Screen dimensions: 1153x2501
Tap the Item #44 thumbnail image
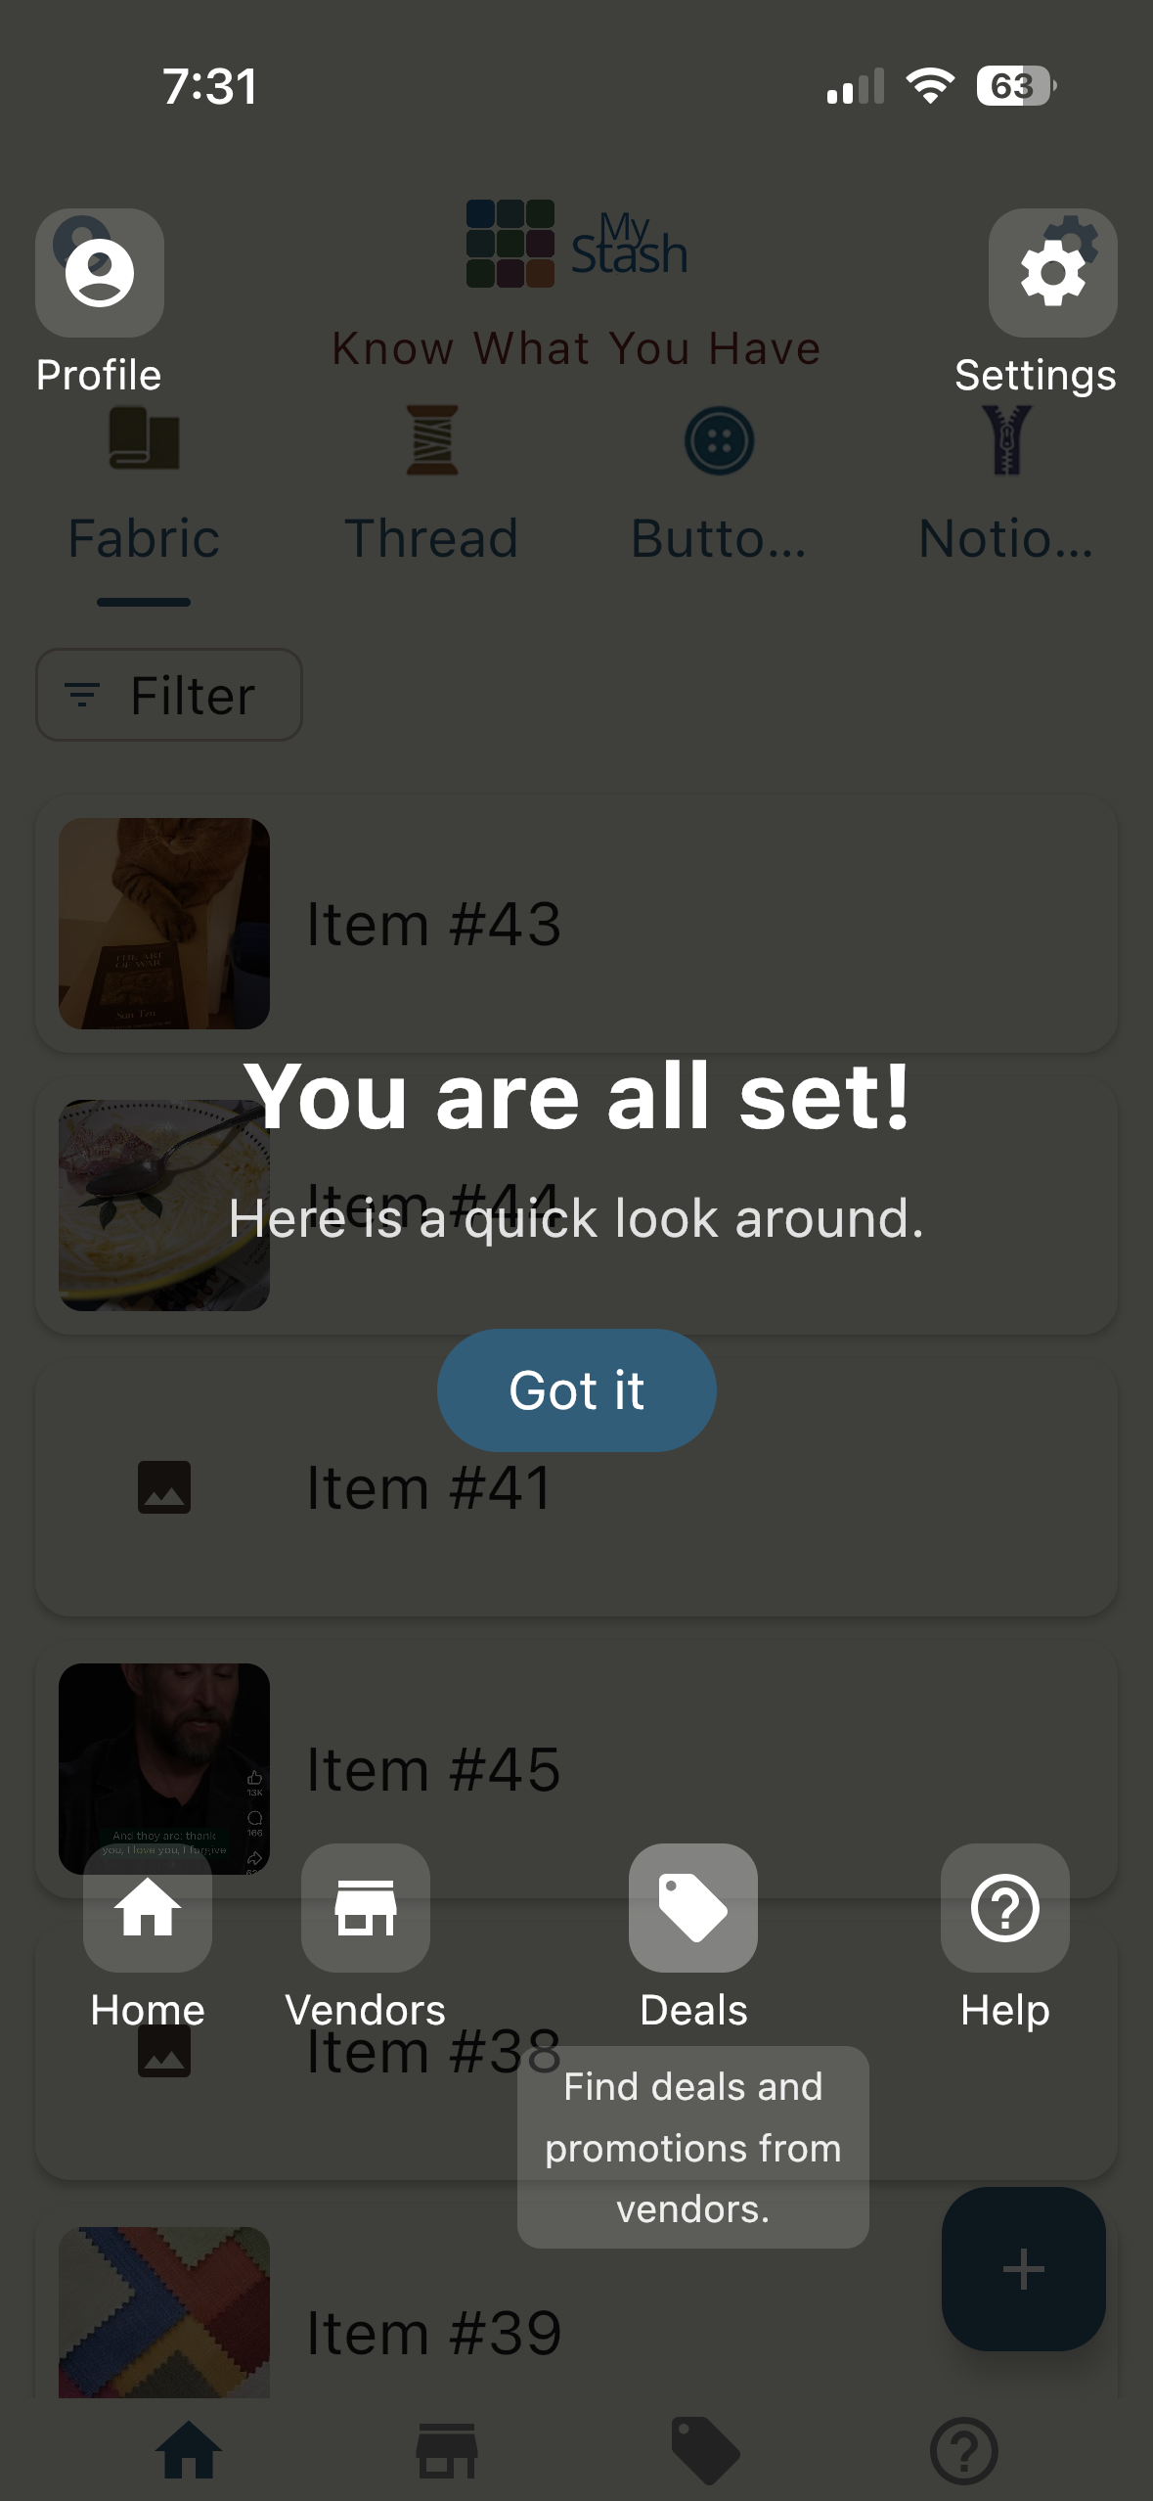tap(163, 1205)
